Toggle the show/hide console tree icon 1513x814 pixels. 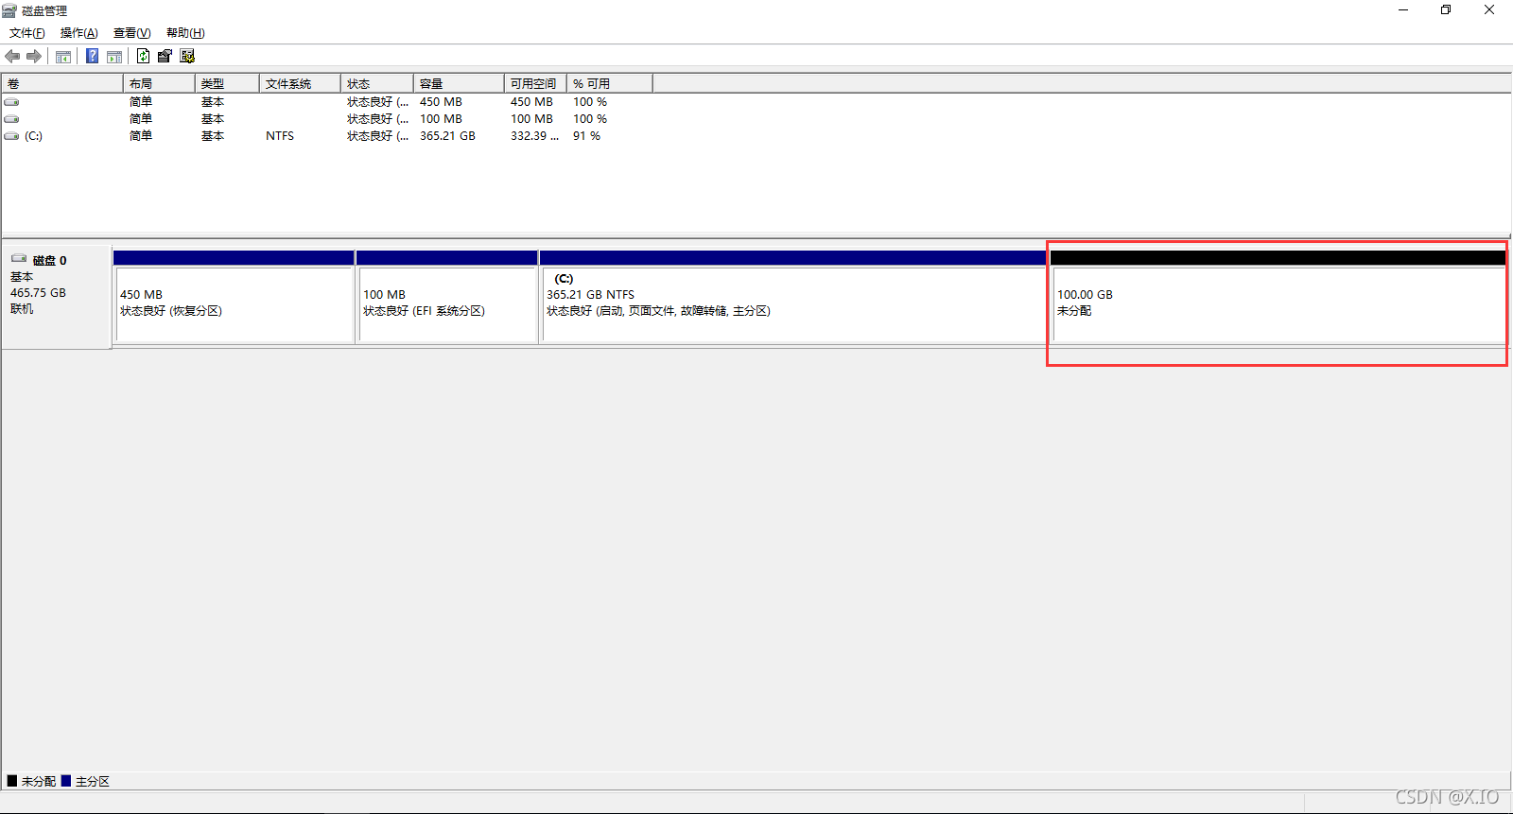pos(63,57)
